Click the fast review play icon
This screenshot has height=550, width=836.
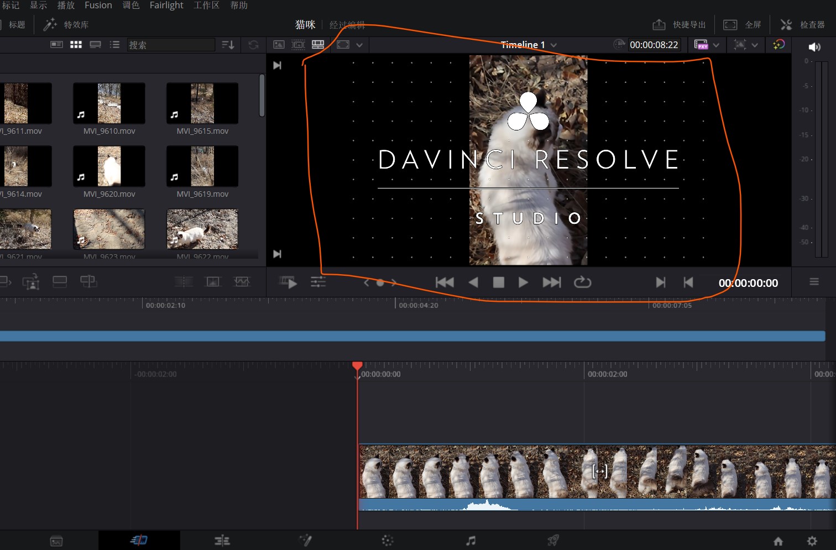(288, 282)
